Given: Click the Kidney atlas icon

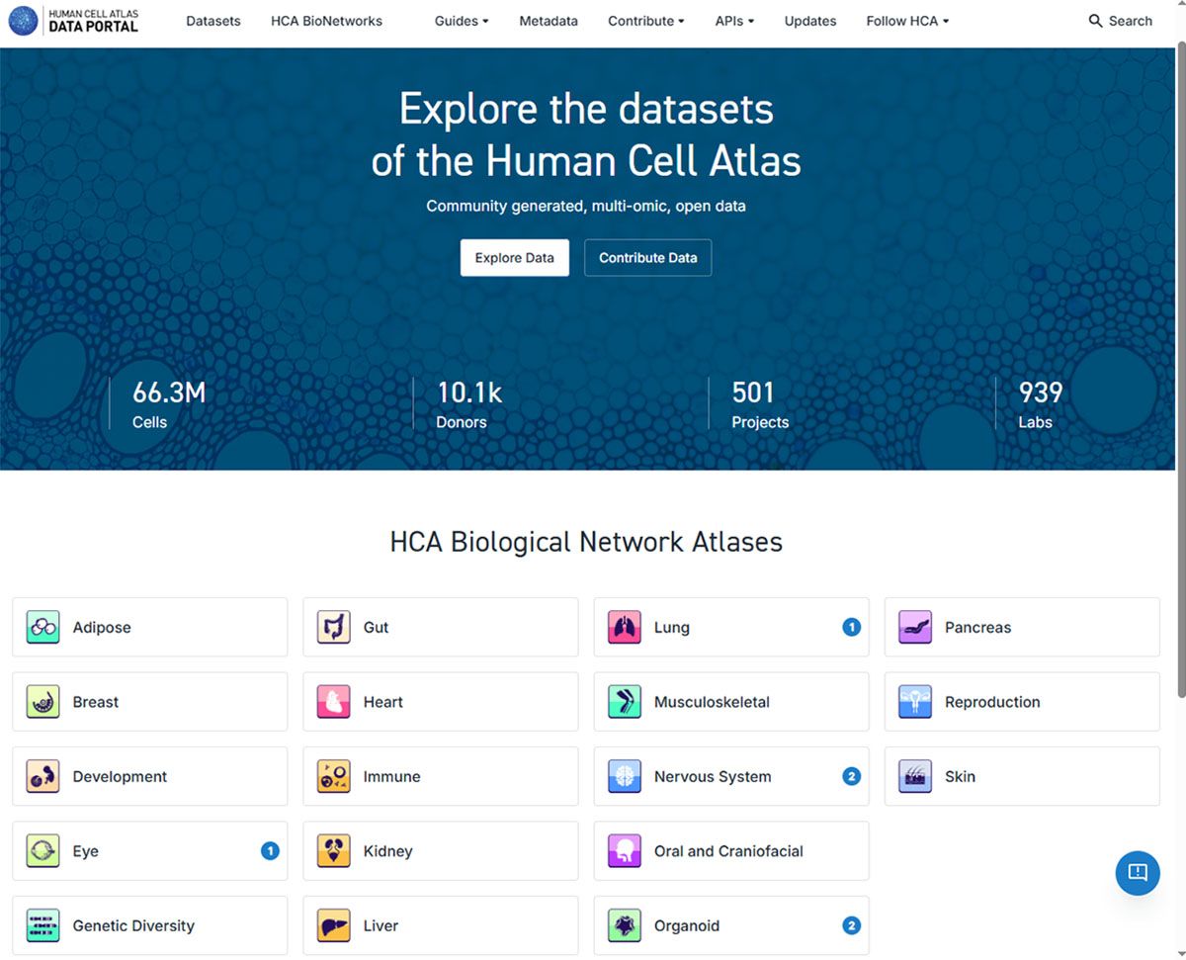Looking at the screenshot, I should click(334, 851).
